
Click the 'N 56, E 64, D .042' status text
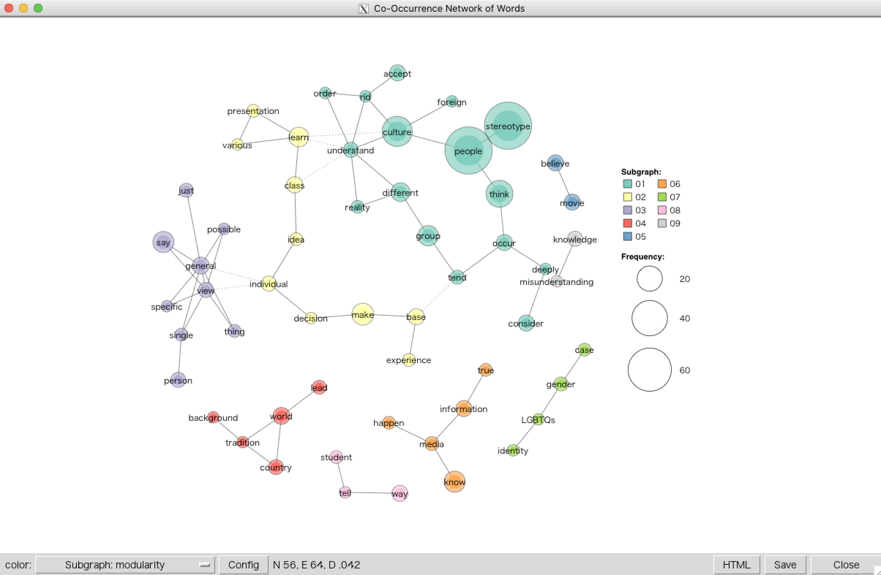coord(316,565)
